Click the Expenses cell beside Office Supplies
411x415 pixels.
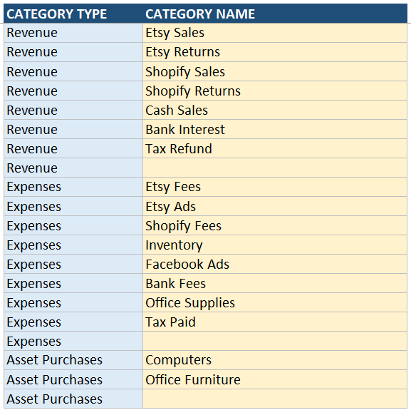click(x=73, y=302)
